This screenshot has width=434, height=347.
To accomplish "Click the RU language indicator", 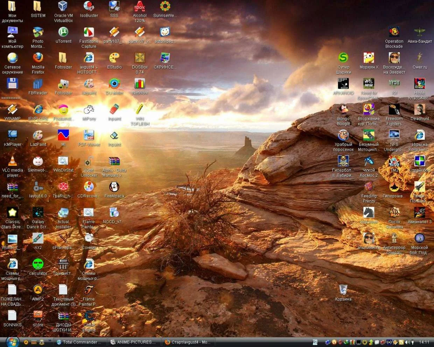I will pyautogui.click(x=315, y=342).
